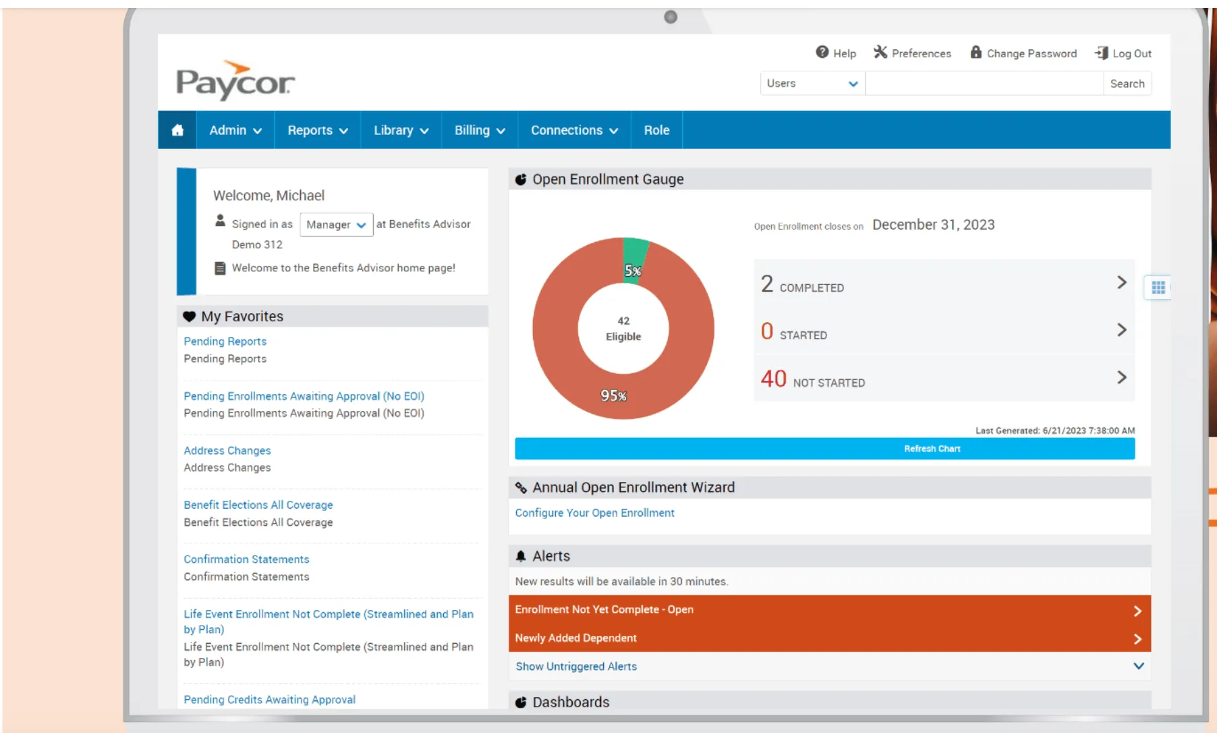Click the 42 Eligible donut center
The height and width of the screenshot is (733, 1217).
click(623, 329)
